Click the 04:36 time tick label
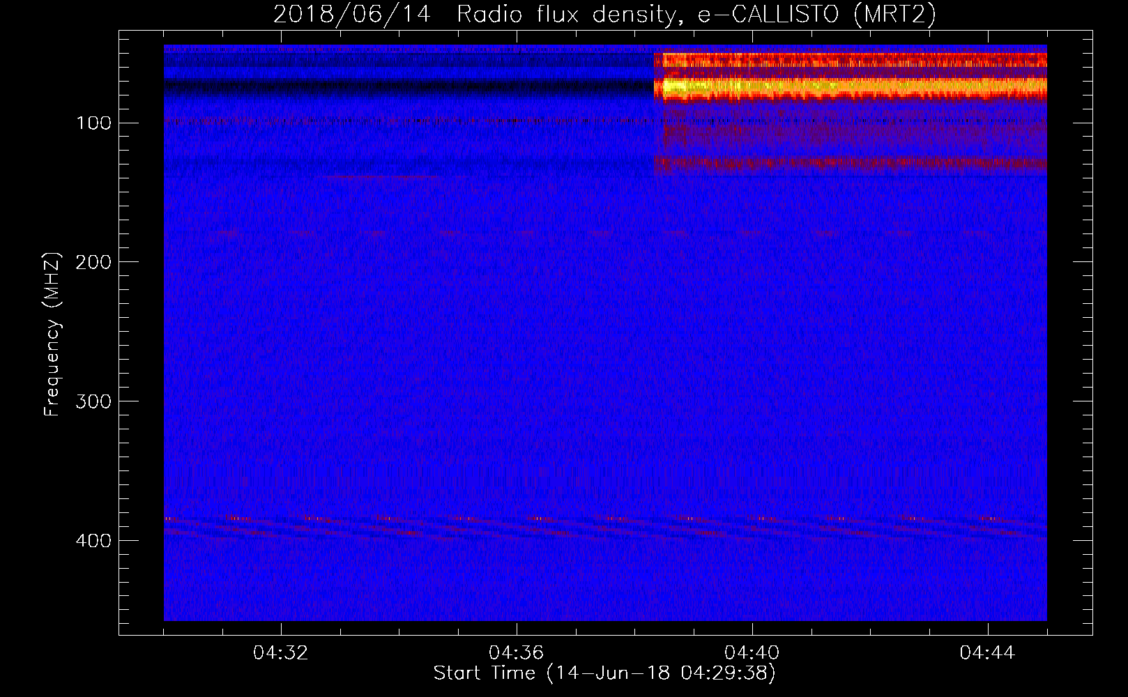1128x697 pixels. (517, 653)
